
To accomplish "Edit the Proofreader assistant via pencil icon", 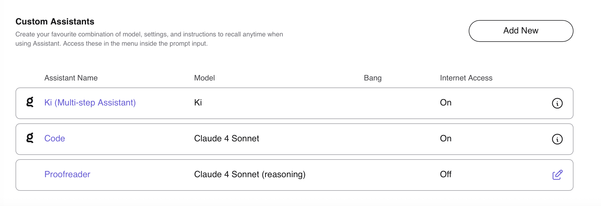I will click(x=557, y=175).
